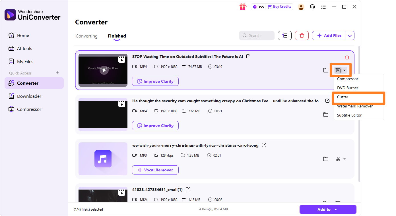This screenshot has width=396, height=216.
Task: Click the Buy Credits button
Action: (x=279, y=7)
